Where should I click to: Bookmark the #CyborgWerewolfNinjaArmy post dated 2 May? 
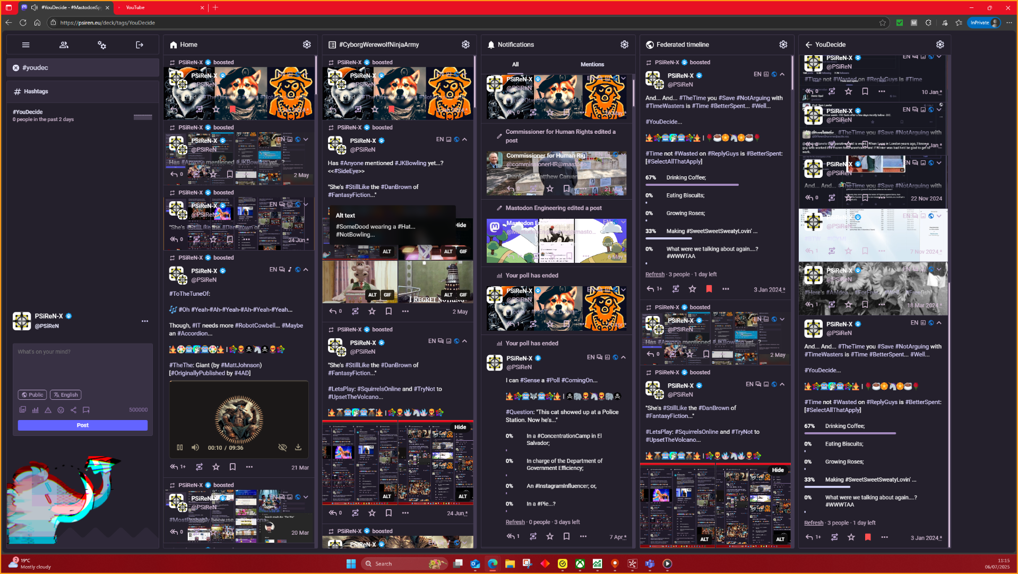[x=389, y=312]
